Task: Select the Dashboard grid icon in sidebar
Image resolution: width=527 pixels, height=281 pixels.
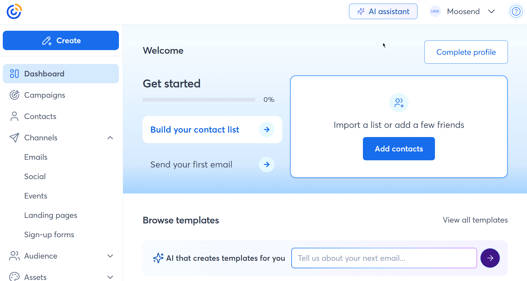Action: point(14,74)
